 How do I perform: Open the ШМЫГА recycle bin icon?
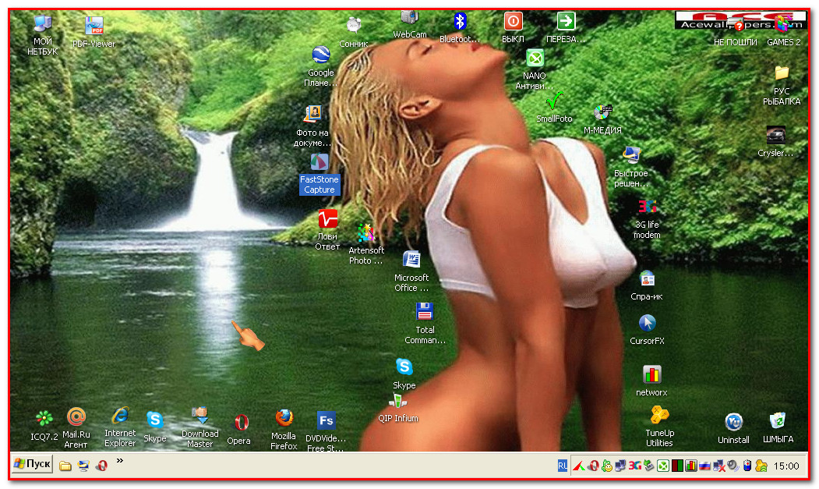[777, 421]
